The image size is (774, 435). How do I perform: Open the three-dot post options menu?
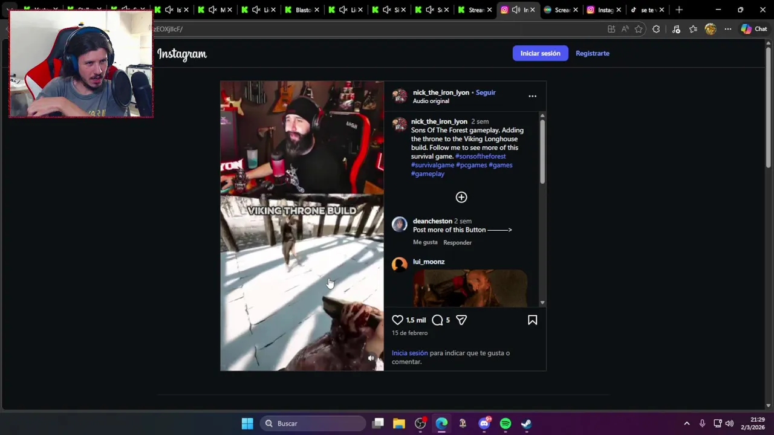[x=532, y=96]
